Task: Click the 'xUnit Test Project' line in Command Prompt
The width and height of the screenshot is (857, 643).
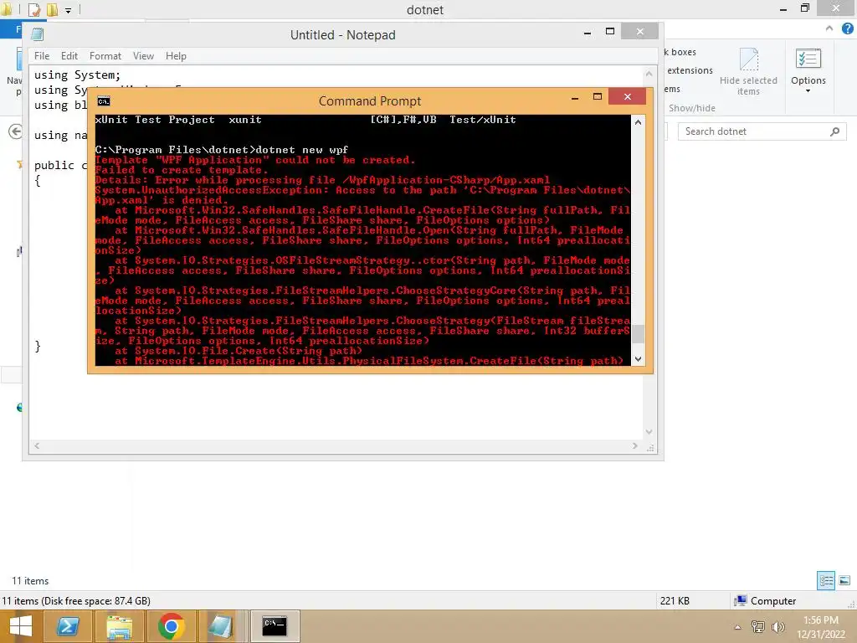Action: click(305, 119)
